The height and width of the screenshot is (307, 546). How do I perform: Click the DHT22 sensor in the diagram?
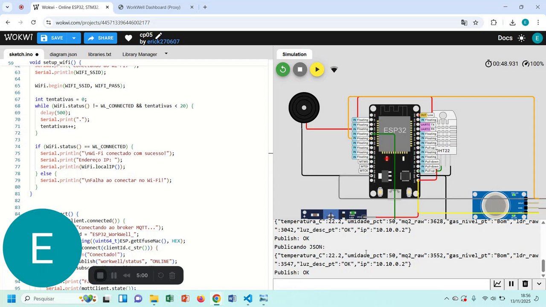pyautogui.click(x=444, y=133)
